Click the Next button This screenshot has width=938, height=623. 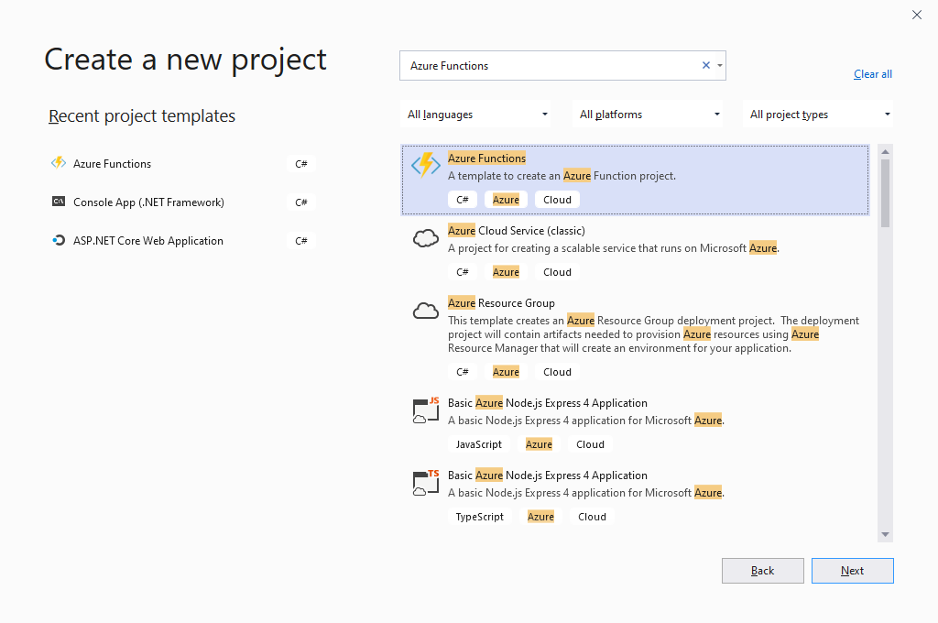click(853, 571)
